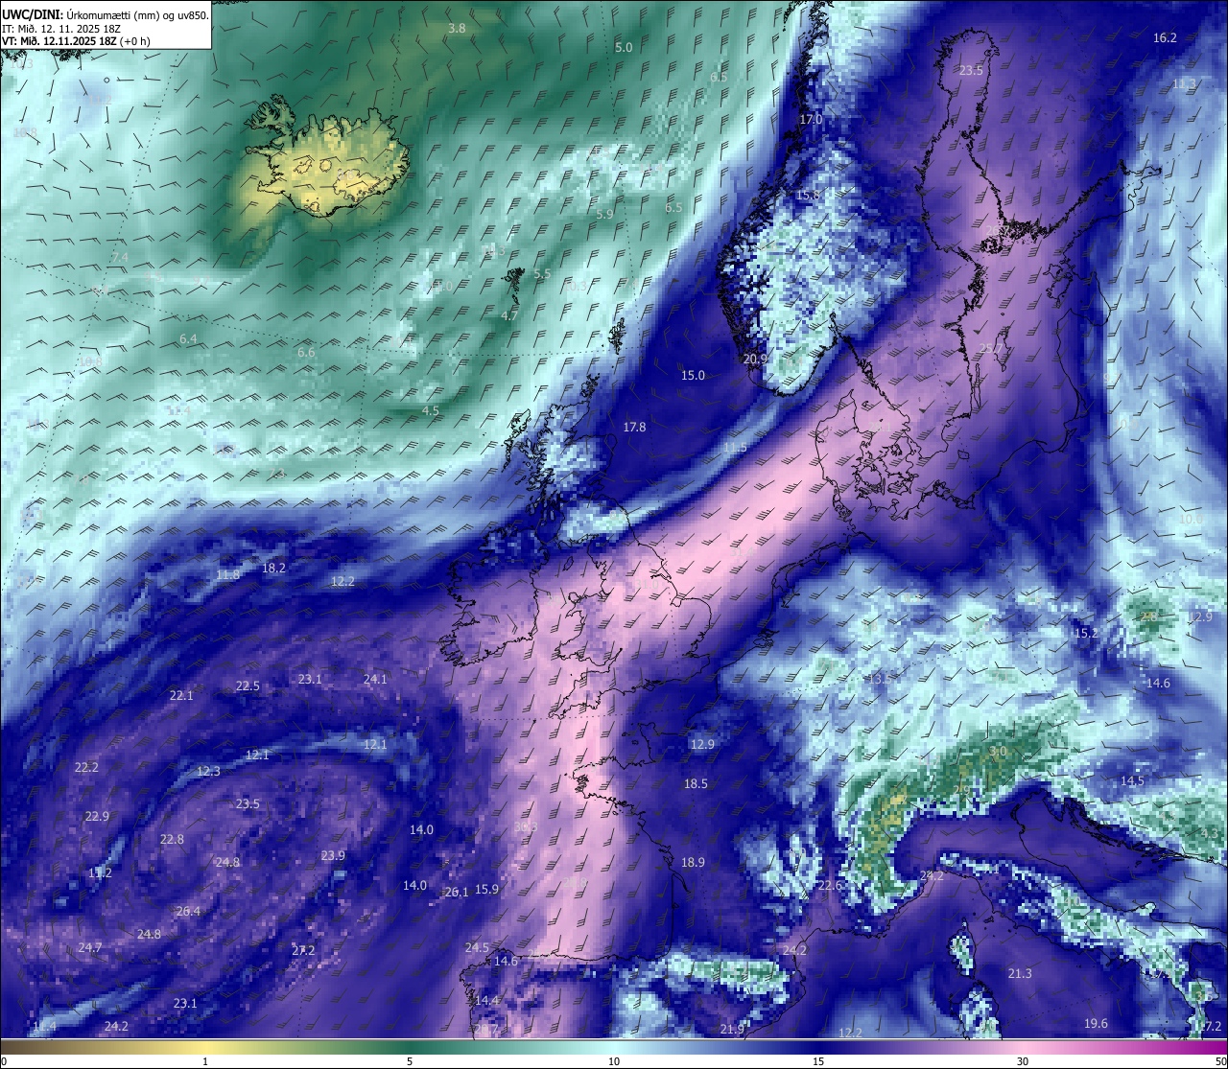Click the 21.9 value over Spain
This screenshot has width=1228, height=1069.
[732, 1029]
